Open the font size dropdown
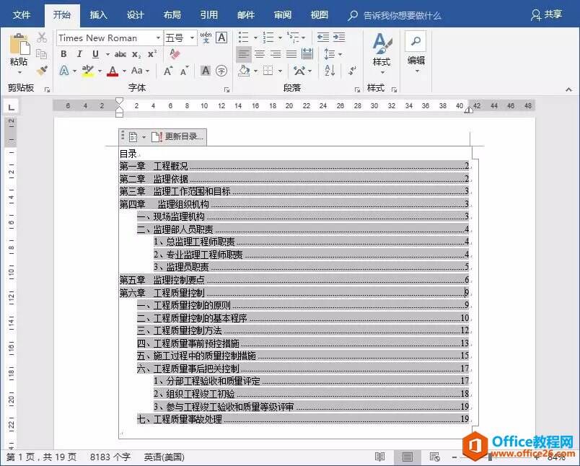 tap(192, 38)
